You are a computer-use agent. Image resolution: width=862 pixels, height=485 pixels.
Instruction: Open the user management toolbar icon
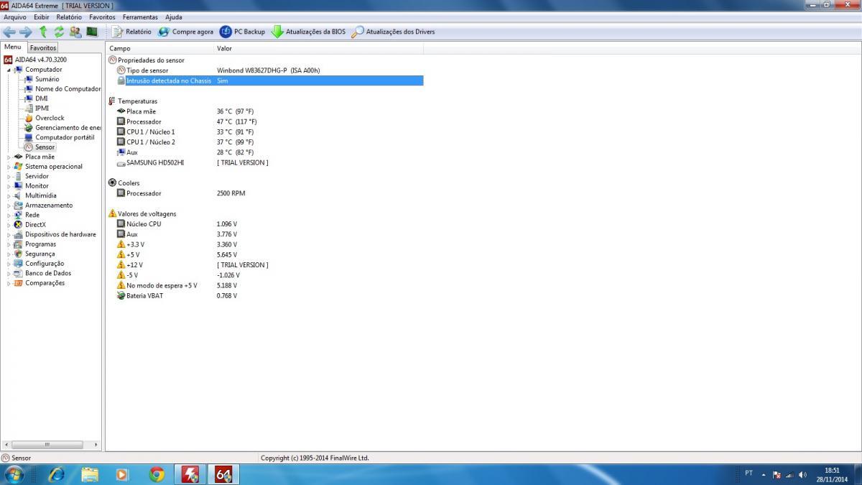(x=75, y=32)
